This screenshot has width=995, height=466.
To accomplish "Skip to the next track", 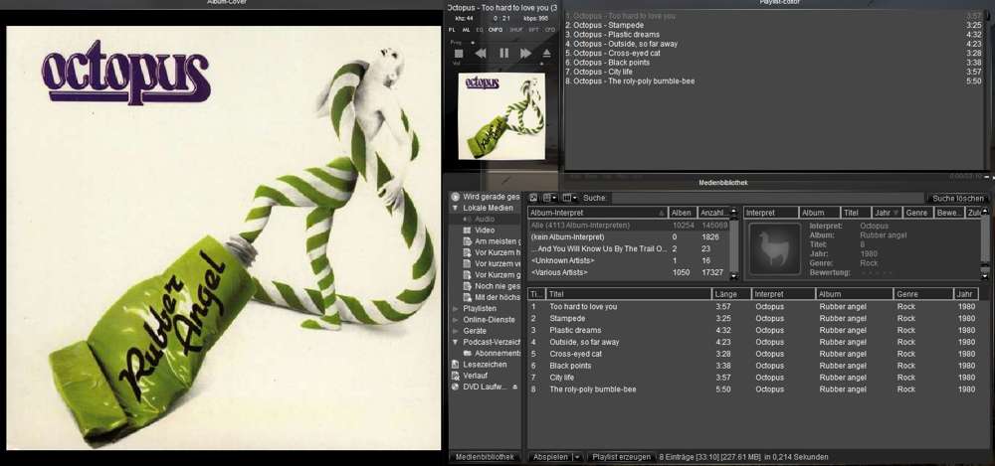I will 525,53.
